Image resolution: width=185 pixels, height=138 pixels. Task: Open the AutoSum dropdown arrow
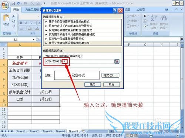148,16
